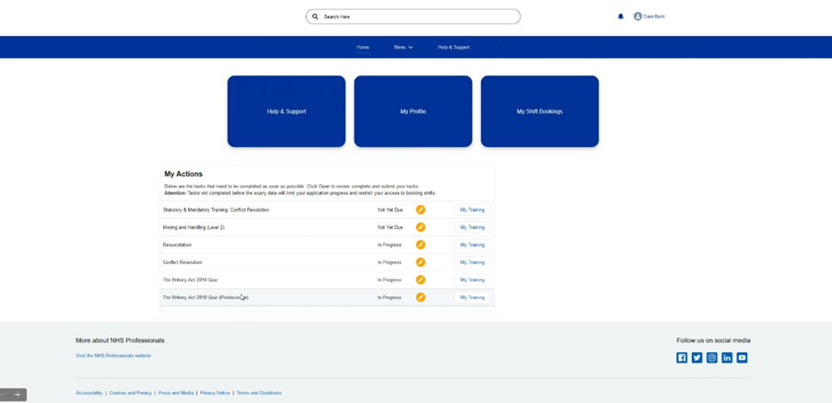Click the large Help & Support tile
832x403 pixels.
(287, 111)
